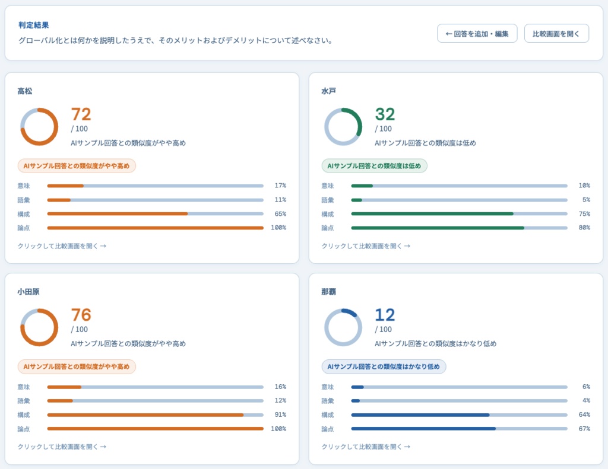The height and width of the screenshot is (469, 608).
Task: Click 小田原 語彙 progress bar at 12%
Action: [156, 400]
